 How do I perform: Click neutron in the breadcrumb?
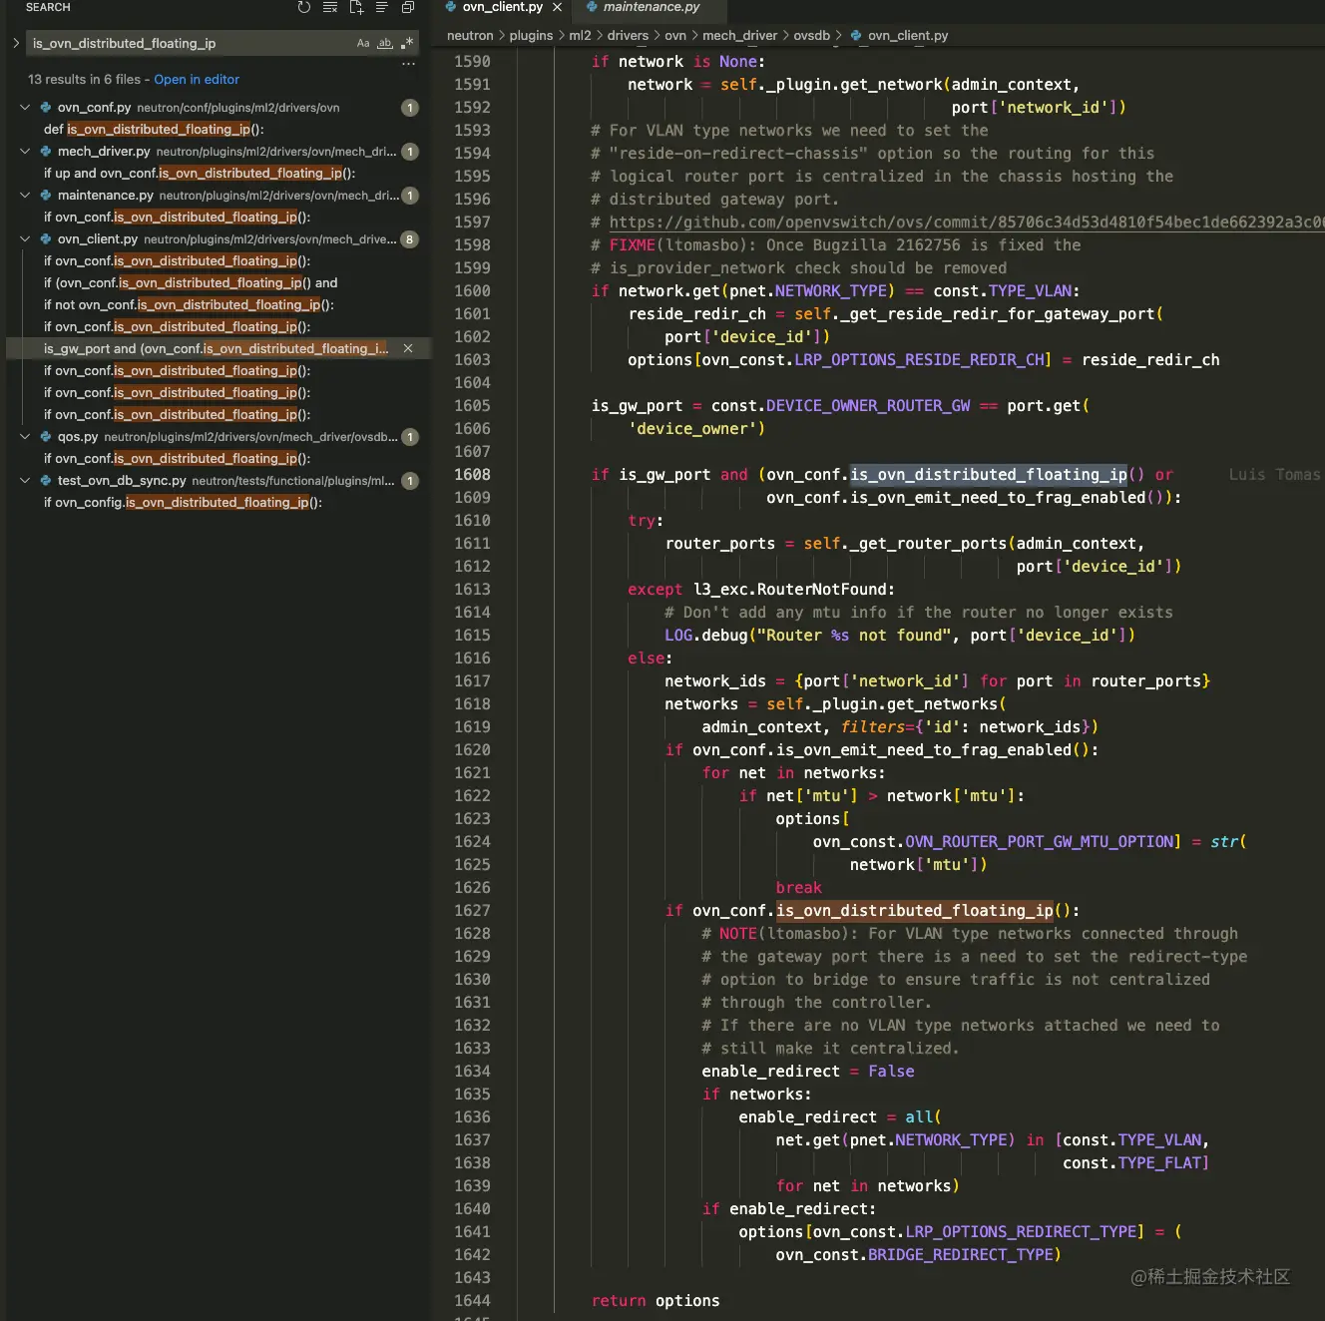(470, 35)
